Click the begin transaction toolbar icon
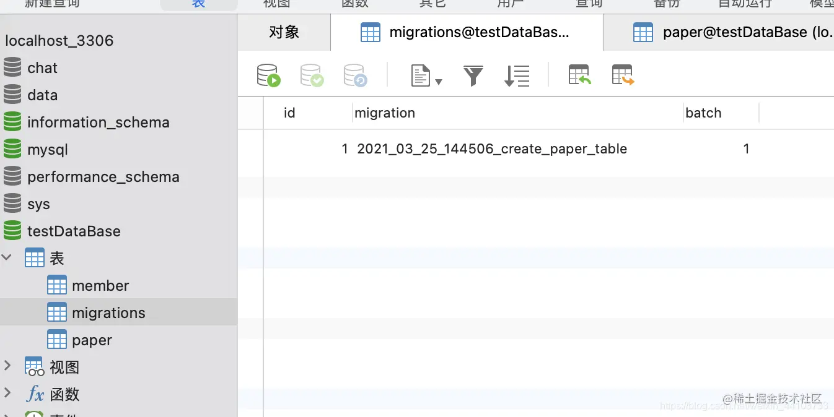Image resolution: width=834 pixels, height=417 pixels. [269, 75]
